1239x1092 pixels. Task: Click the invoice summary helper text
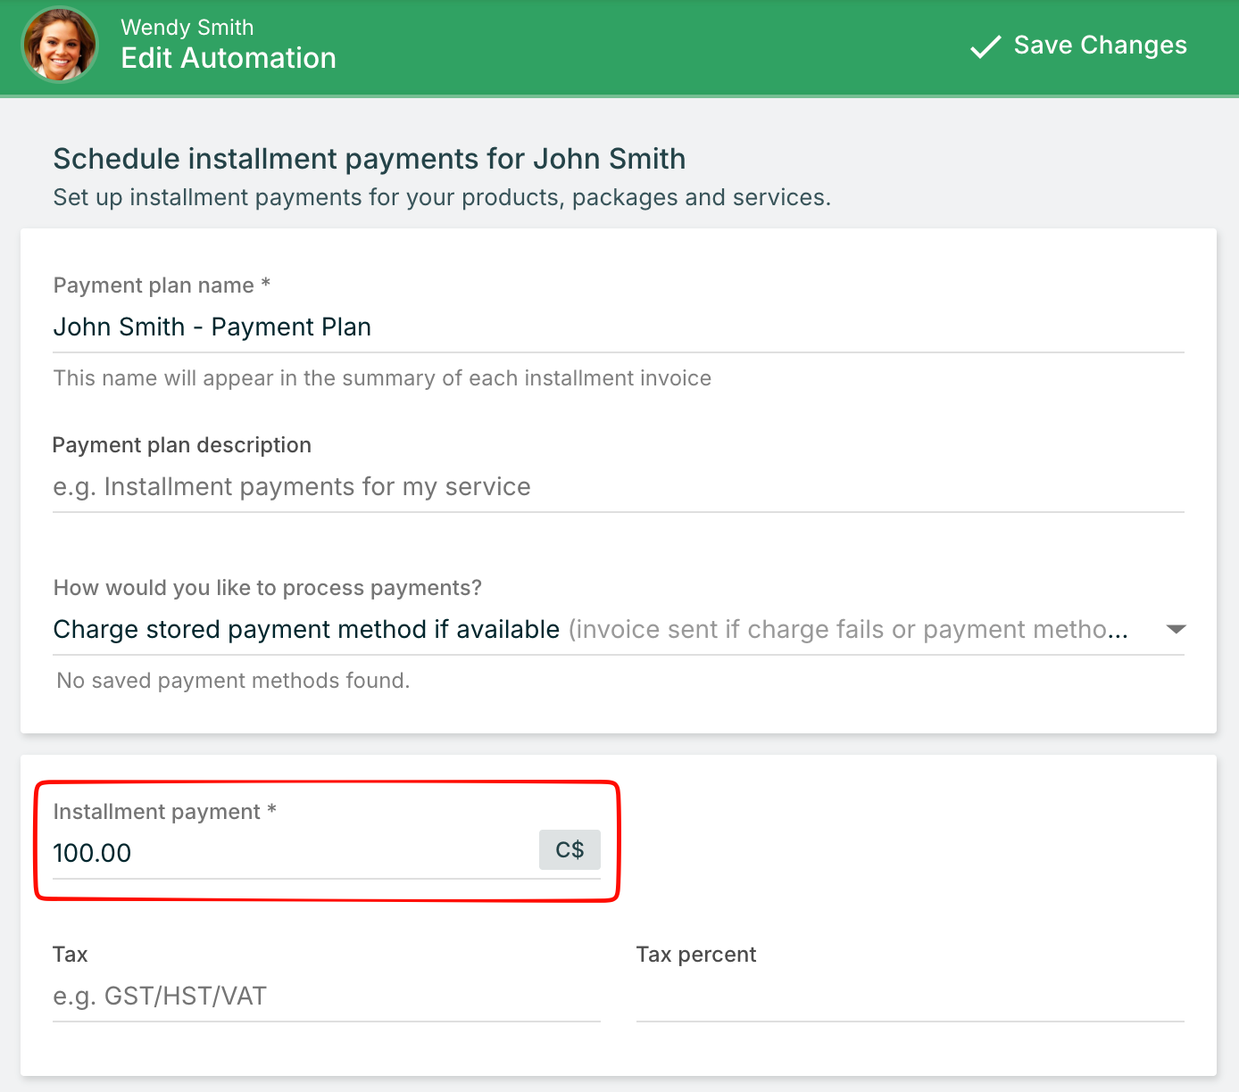coord(382,378)
